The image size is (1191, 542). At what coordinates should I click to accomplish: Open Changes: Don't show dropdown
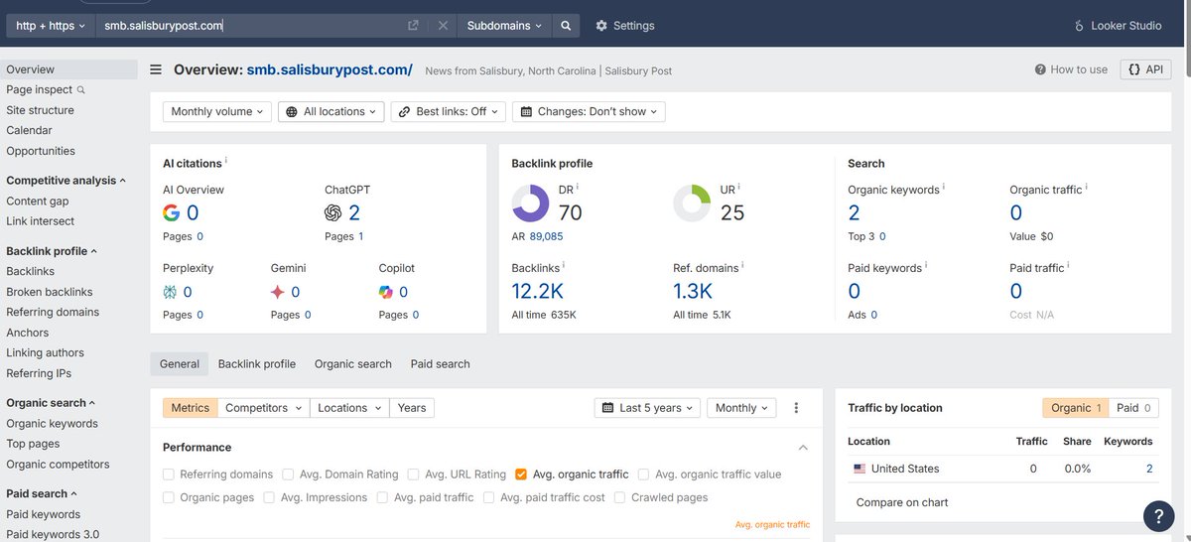(x=589, y=112)
